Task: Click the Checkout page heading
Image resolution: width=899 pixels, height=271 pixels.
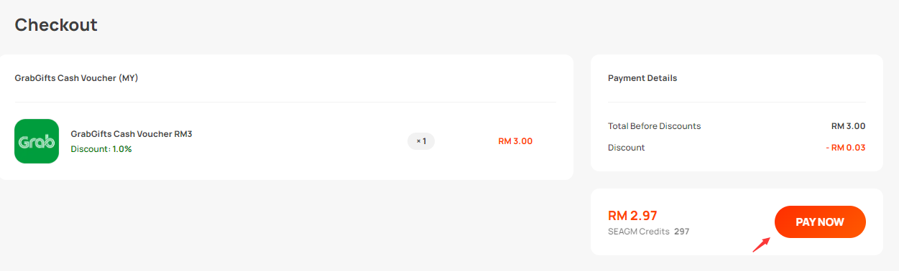Action: 56,24
